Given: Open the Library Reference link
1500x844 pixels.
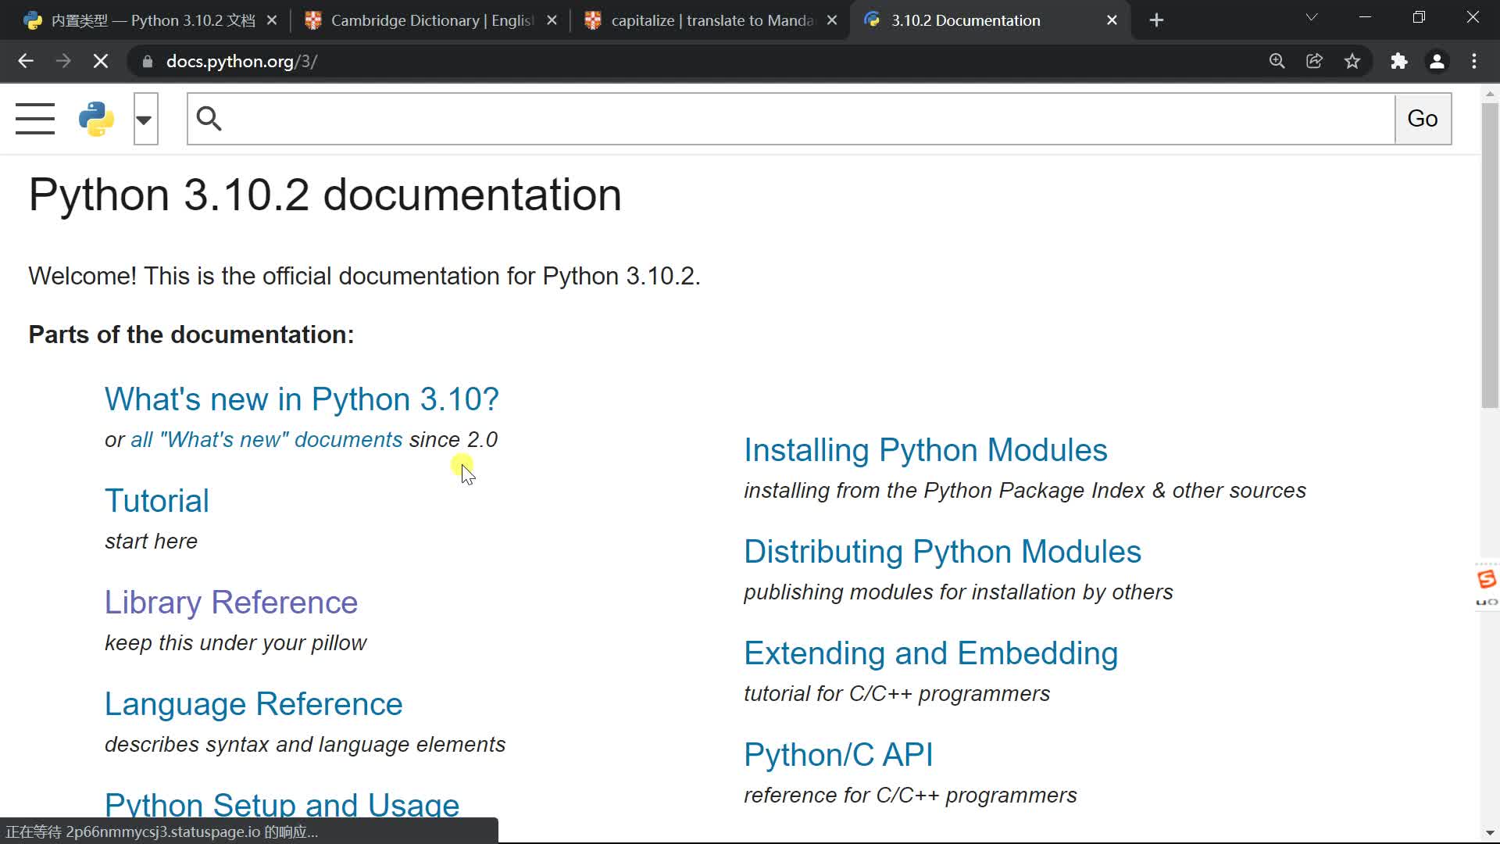Looking at the screenshot, I should pos(230,602).
